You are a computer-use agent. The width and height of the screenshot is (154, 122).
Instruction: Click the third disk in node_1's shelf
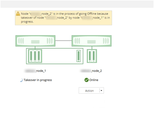(39, 56)
